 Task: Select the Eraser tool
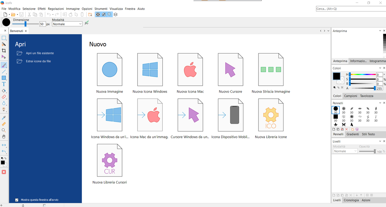coord(4,97)
